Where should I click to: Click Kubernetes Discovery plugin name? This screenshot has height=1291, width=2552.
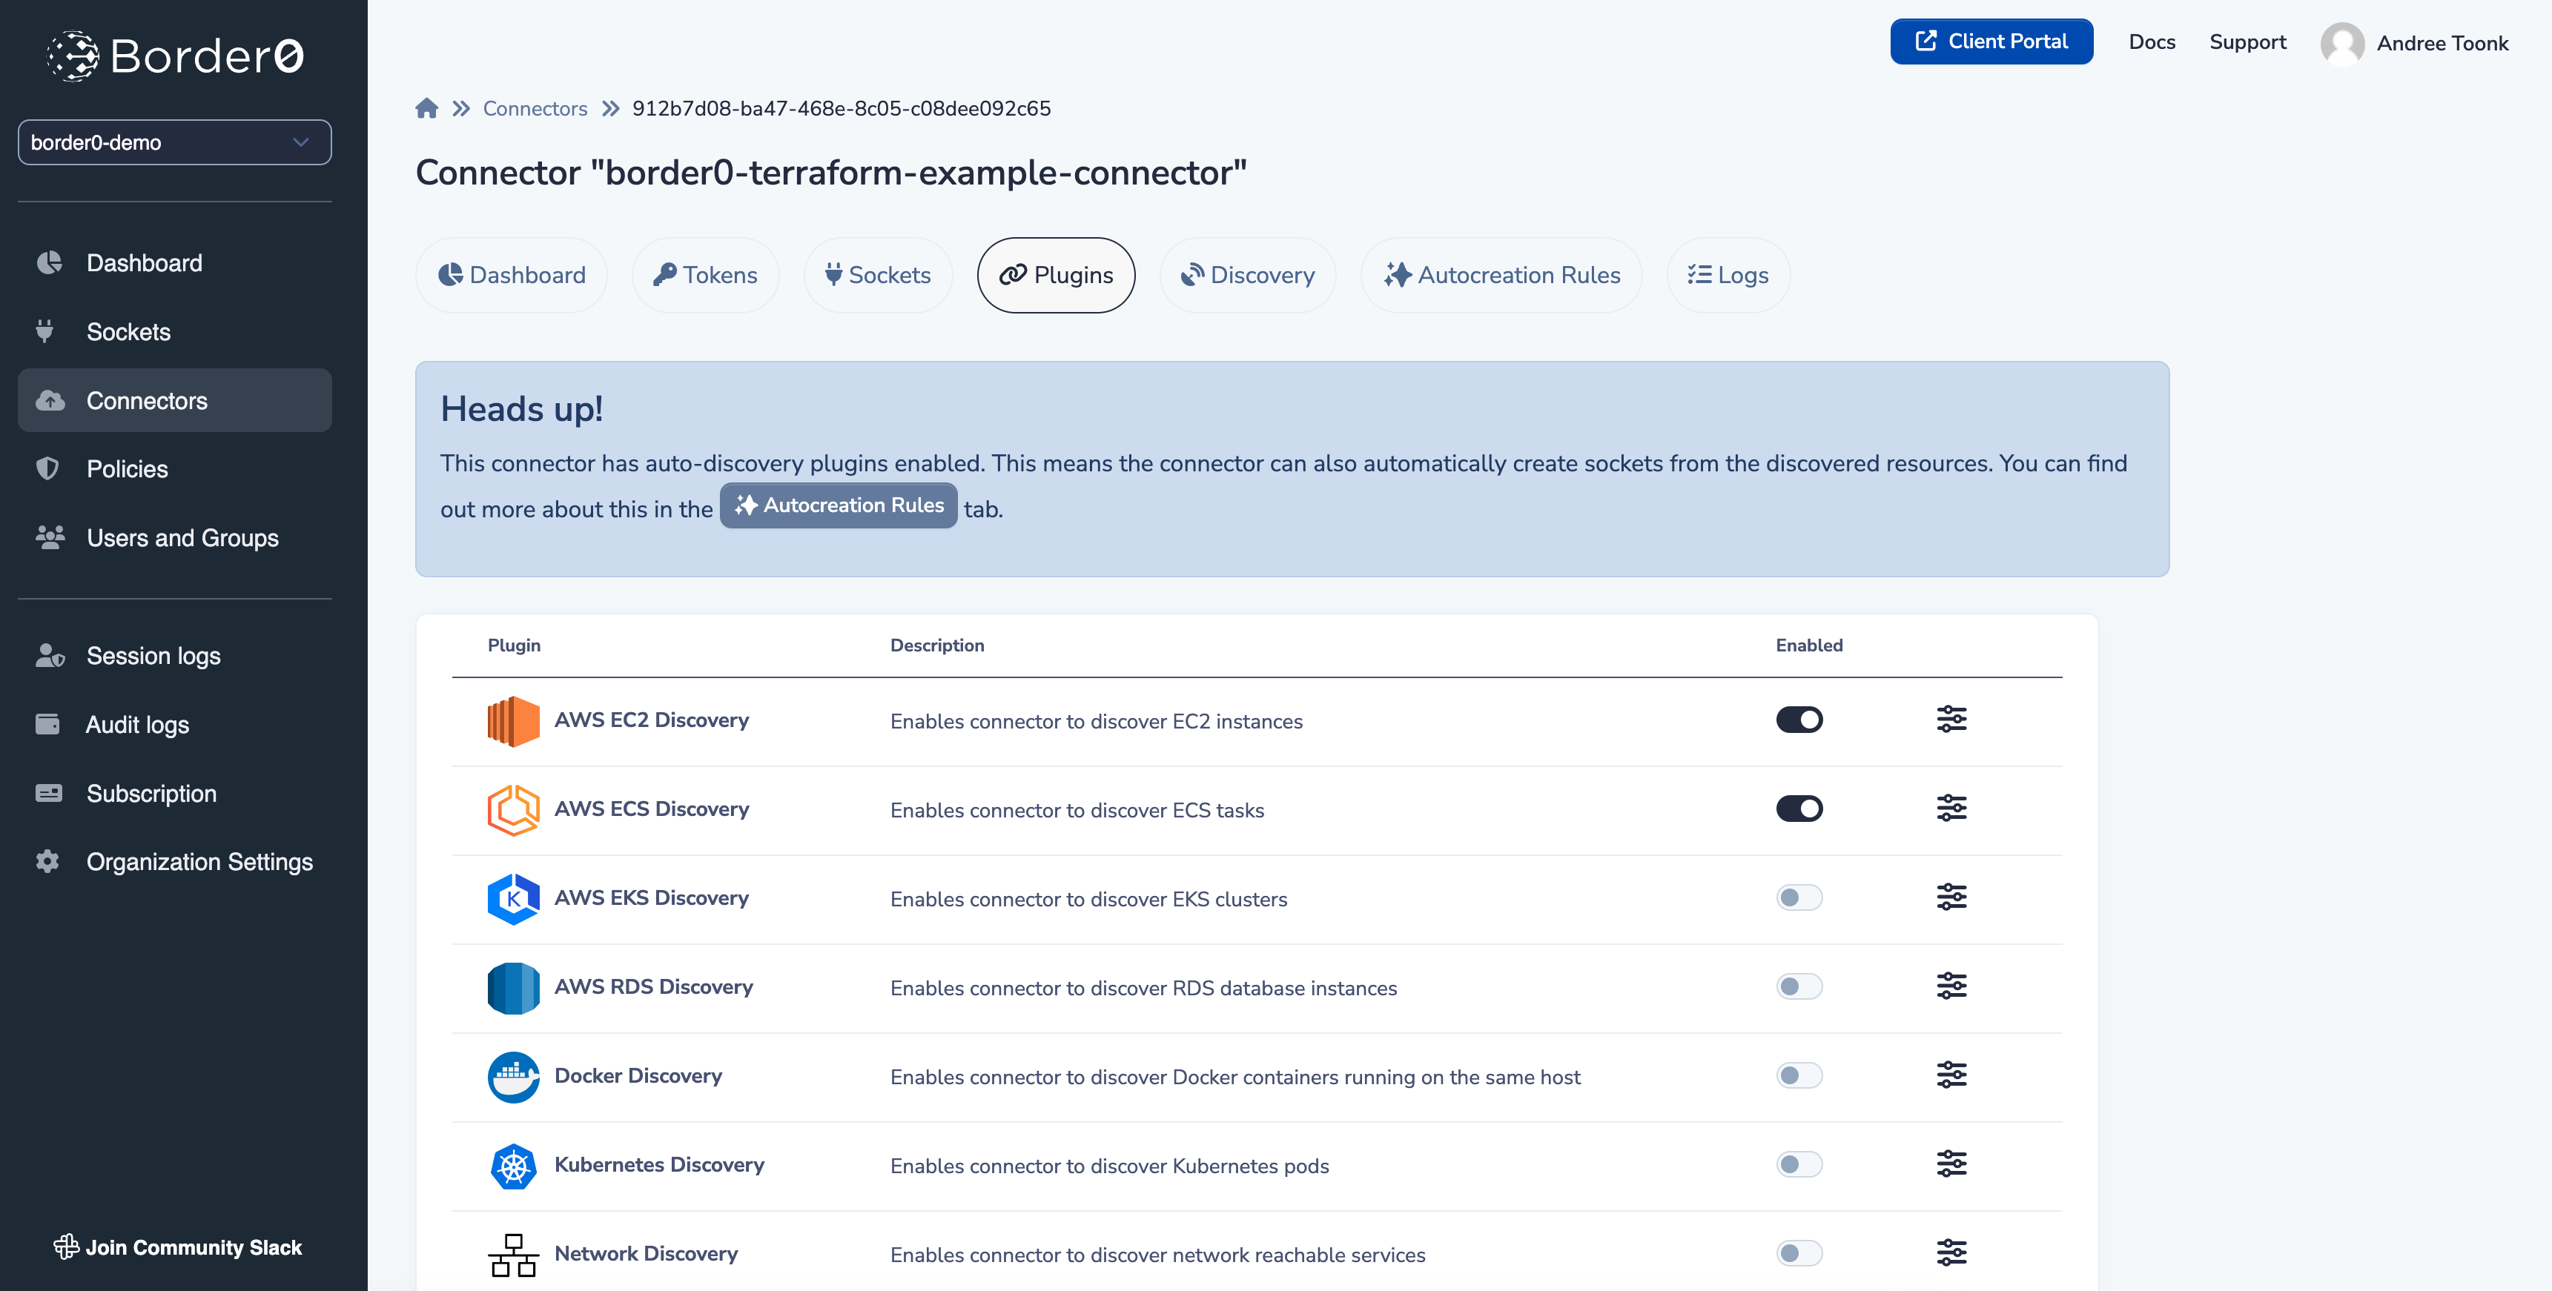tap(659, 1164)
